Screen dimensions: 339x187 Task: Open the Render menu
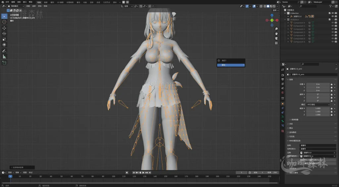click(19, 2)
